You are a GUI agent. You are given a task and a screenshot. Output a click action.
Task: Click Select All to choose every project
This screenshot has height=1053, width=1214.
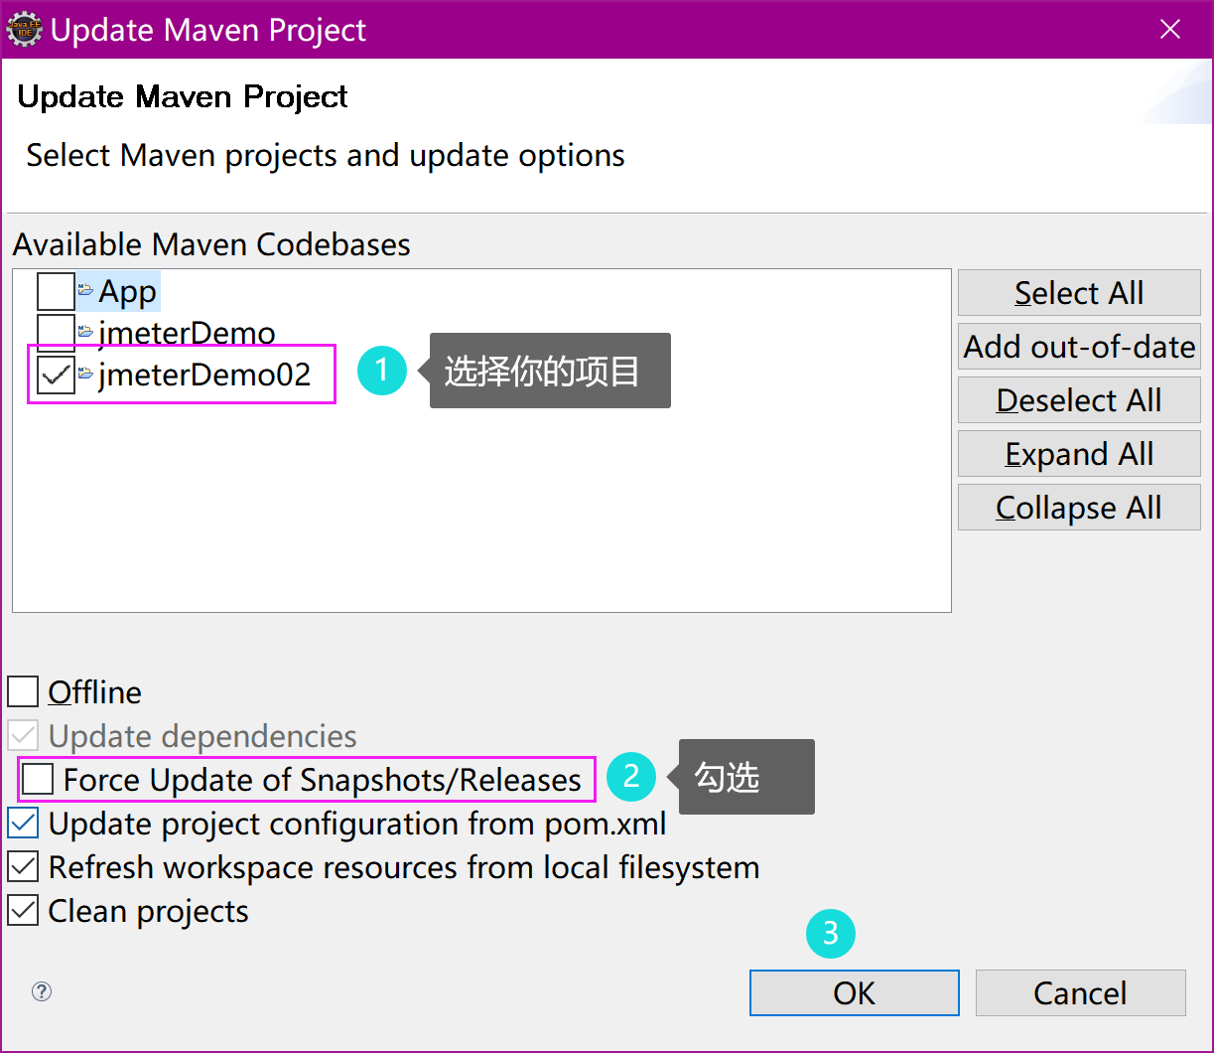pos(1078,292)
